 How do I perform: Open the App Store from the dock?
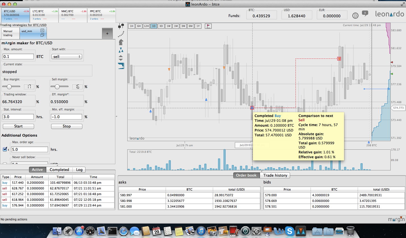click(x=79, y=231)
